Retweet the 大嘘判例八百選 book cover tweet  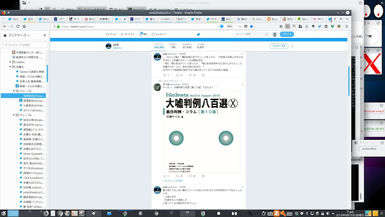[x=177, y=176]
